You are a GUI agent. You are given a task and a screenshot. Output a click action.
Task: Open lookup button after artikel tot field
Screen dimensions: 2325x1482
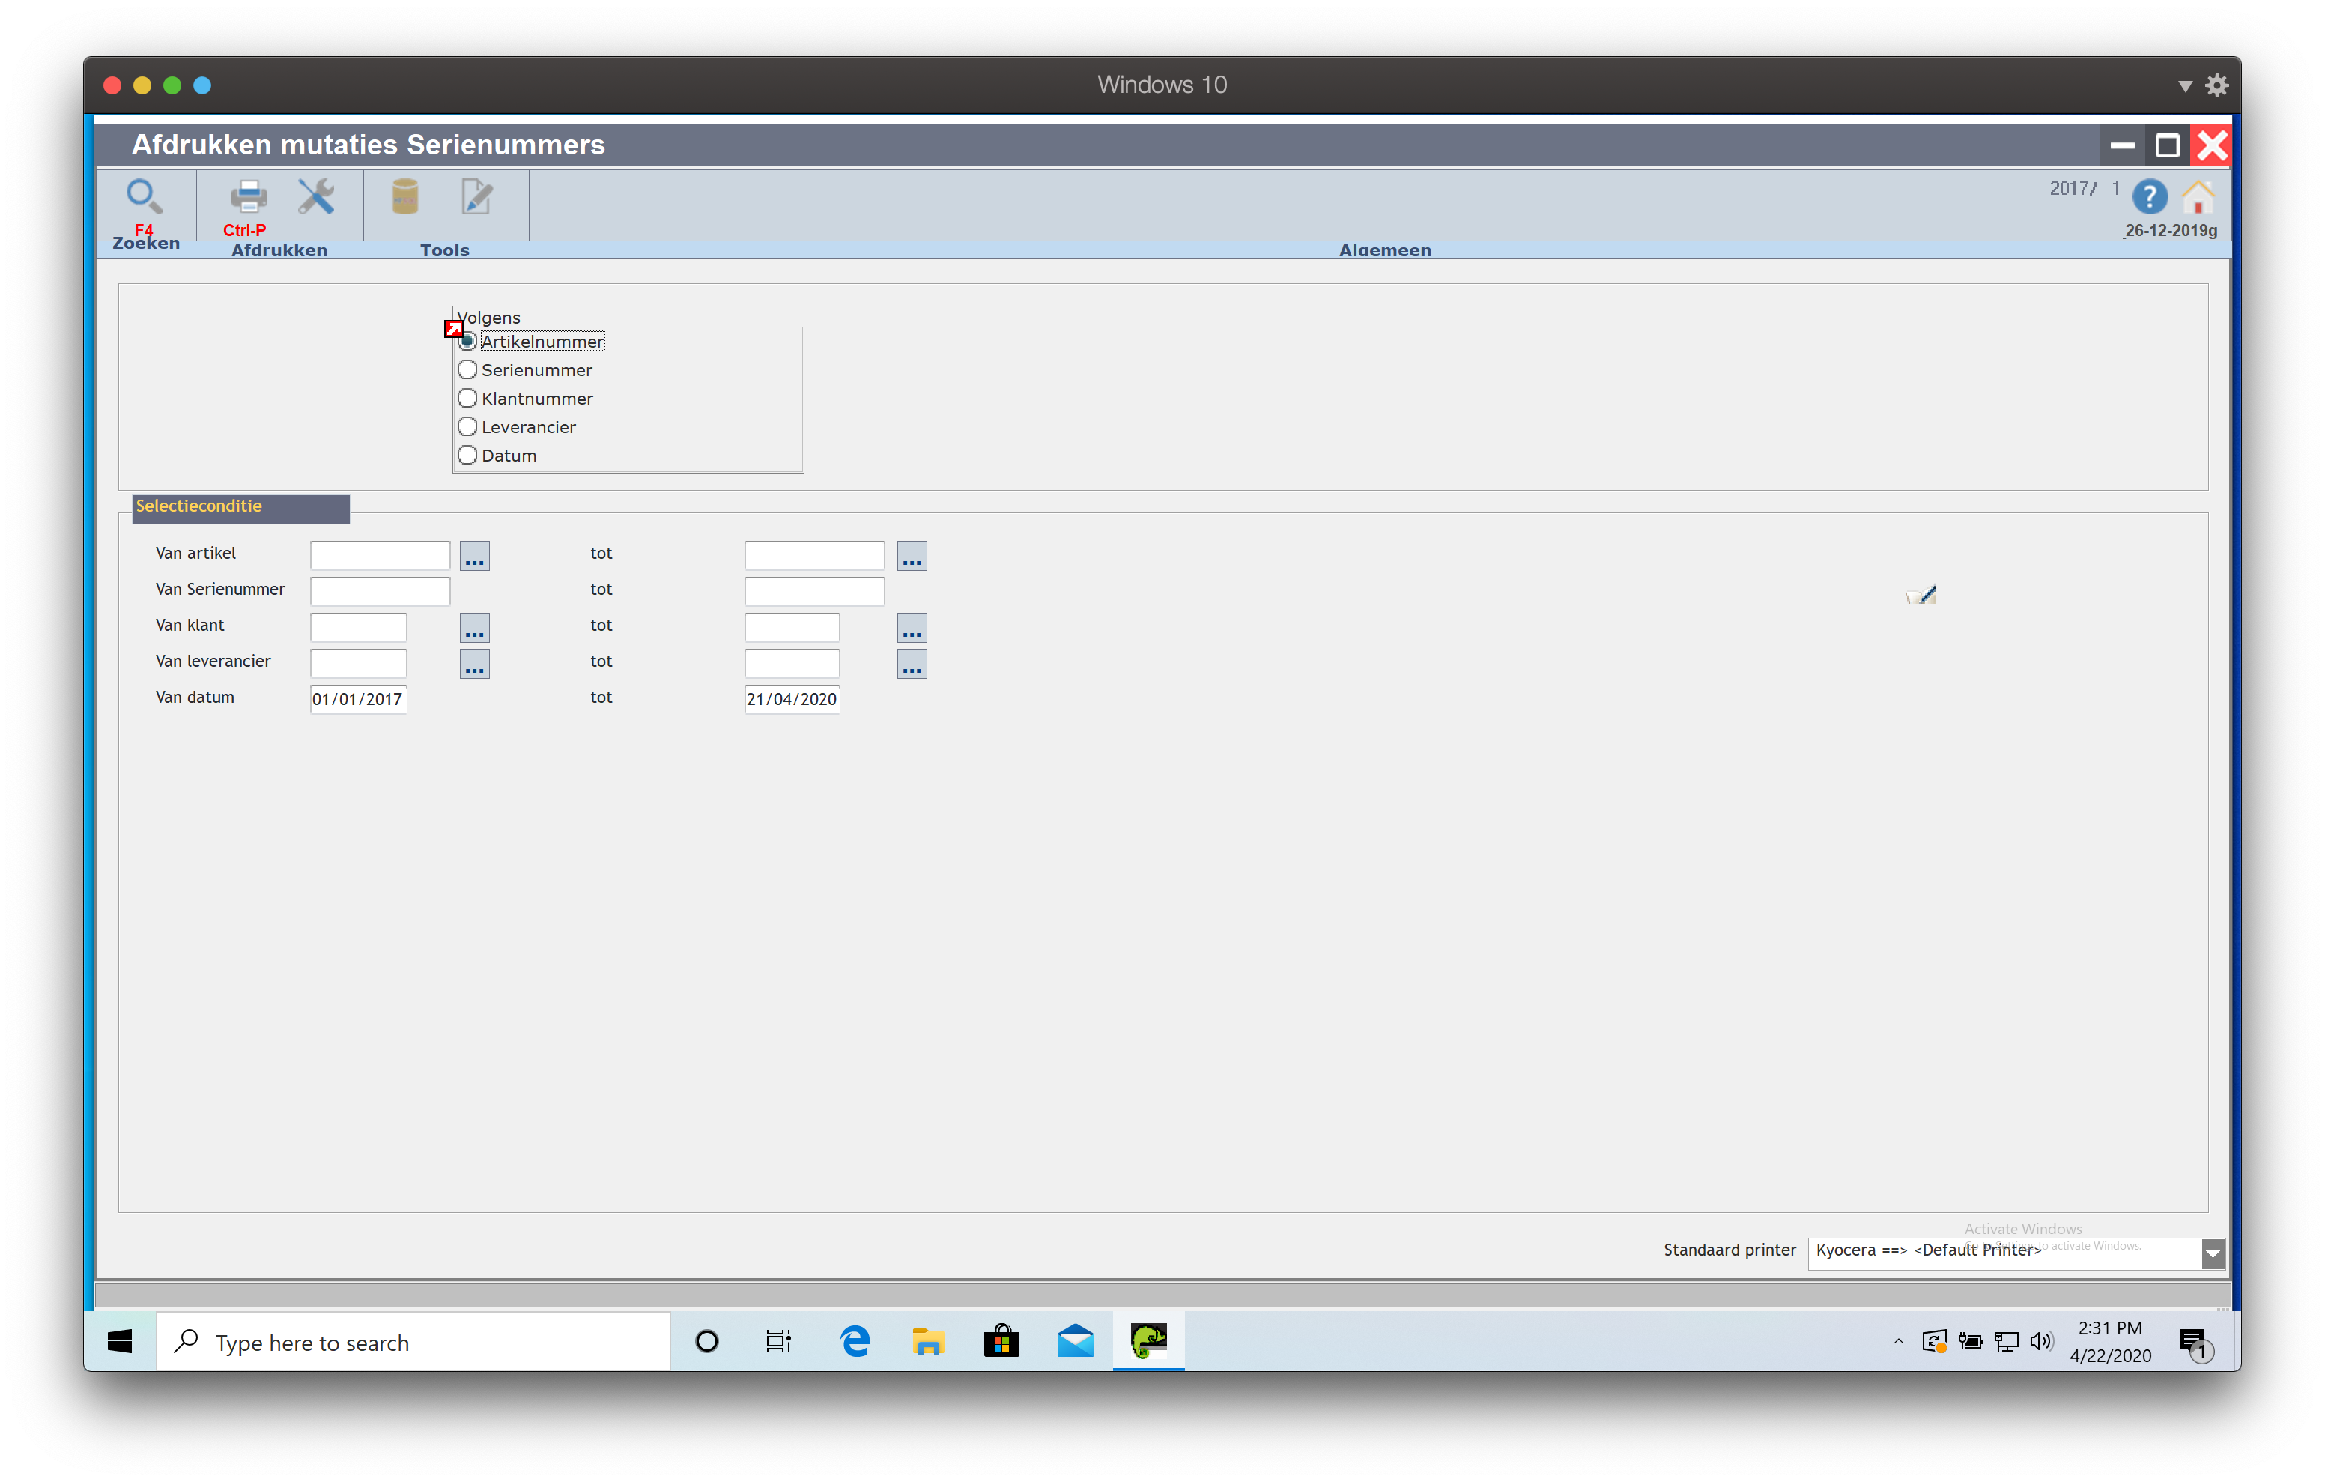(912, 557)
